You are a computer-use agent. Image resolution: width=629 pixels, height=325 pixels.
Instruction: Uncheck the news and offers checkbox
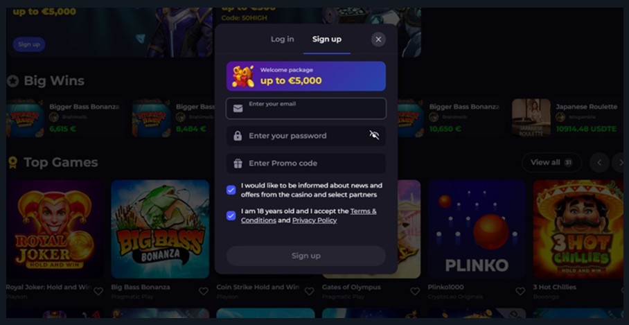tap(231, 190)
